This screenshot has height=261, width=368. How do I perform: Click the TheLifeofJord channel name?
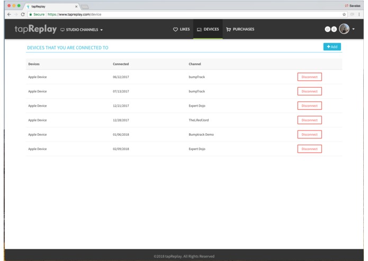click(x=199, y=120)
